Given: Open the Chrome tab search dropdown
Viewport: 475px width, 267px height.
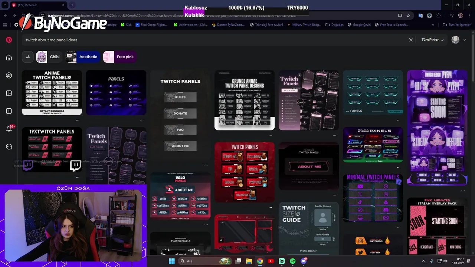Looking at the screenshot, I should [x=5, y=5].
